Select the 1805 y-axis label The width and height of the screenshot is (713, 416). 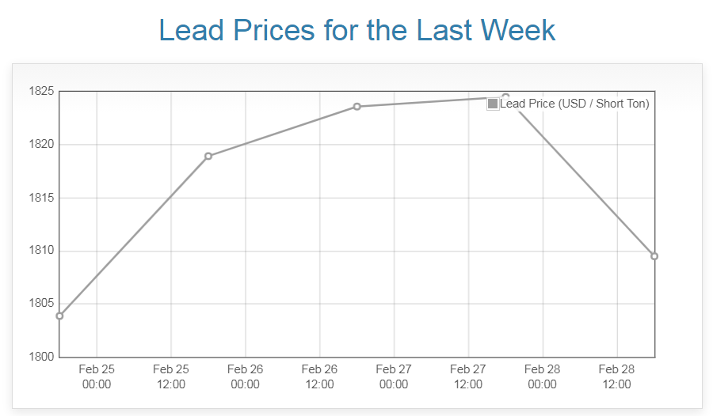coord(40,304)
